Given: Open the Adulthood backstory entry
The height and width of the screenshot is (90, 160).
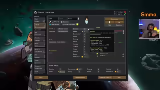Looking at the screenshot, I should point(63,31).
